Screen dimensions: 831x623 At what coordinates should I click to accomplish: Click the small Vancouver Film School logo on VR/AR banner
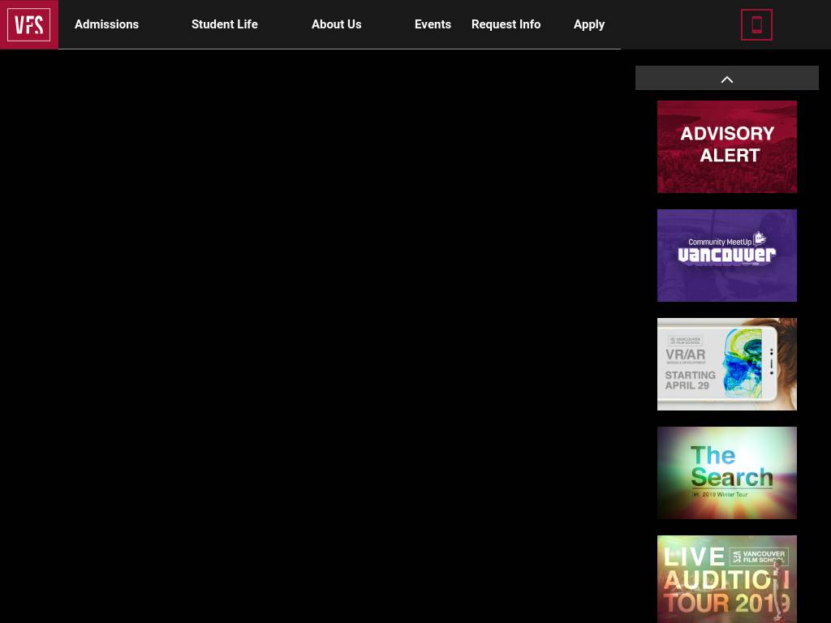pos(684,341)
